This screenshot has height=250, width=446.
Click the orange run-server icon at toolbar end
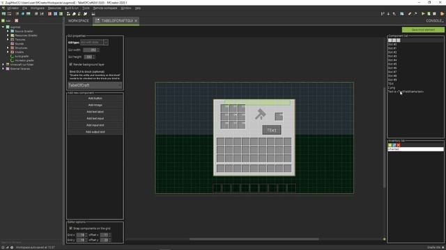pyautogui.click(x=442, y=14)
